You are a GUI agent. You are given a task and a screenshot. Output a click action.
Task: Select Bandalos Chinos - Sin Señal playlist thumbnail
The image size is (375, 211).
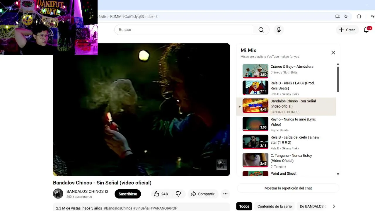[x=255, y=105]
